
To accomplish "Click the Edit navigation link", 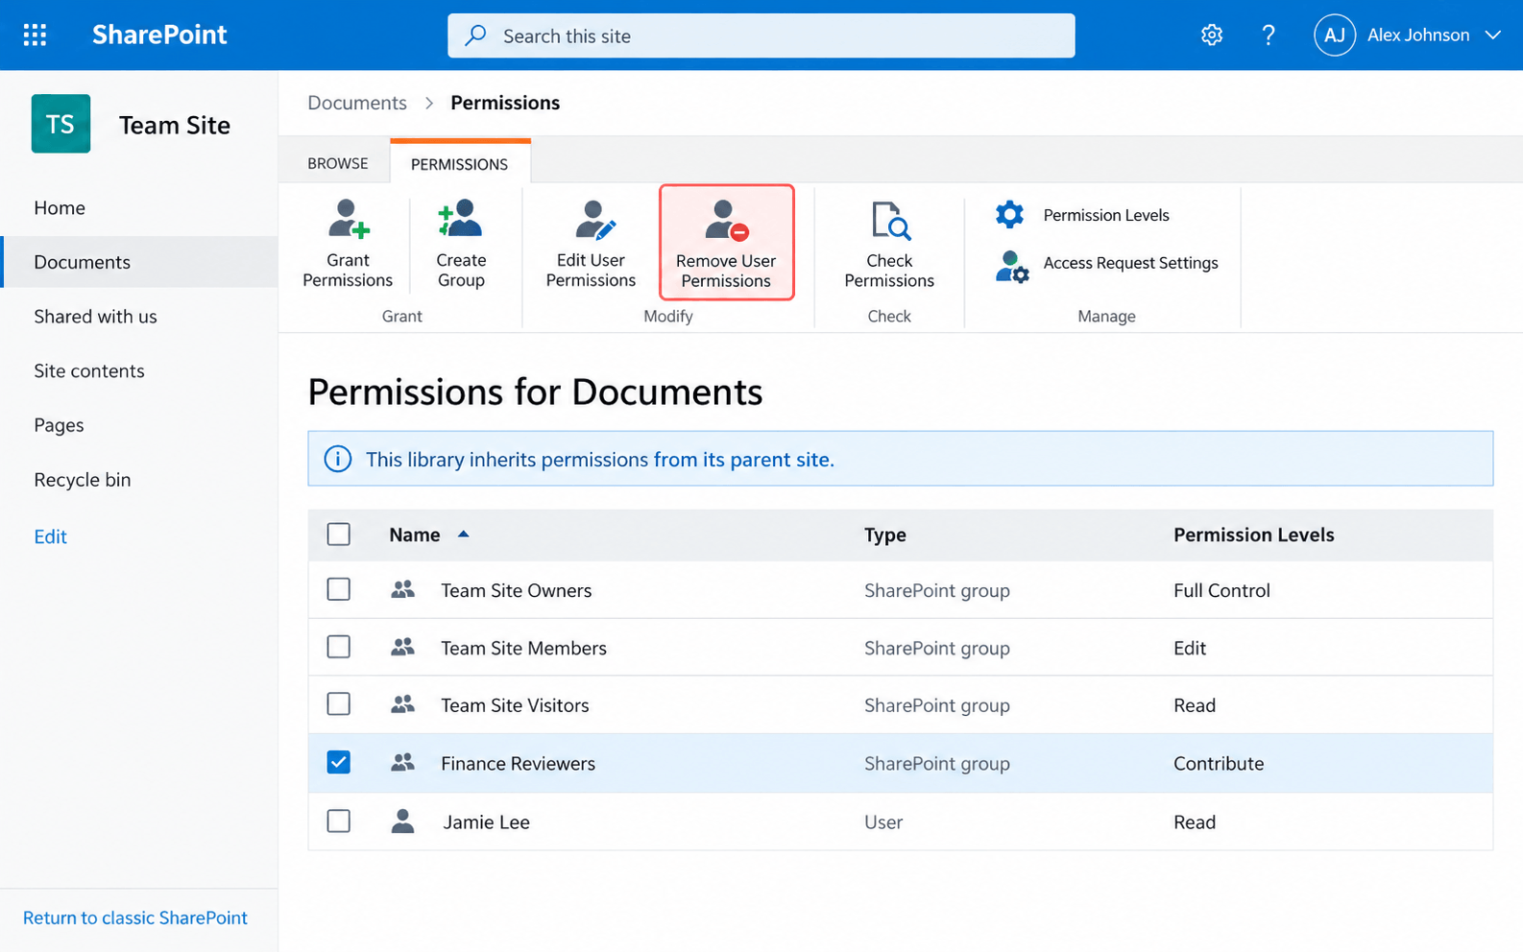I will 50,537.
